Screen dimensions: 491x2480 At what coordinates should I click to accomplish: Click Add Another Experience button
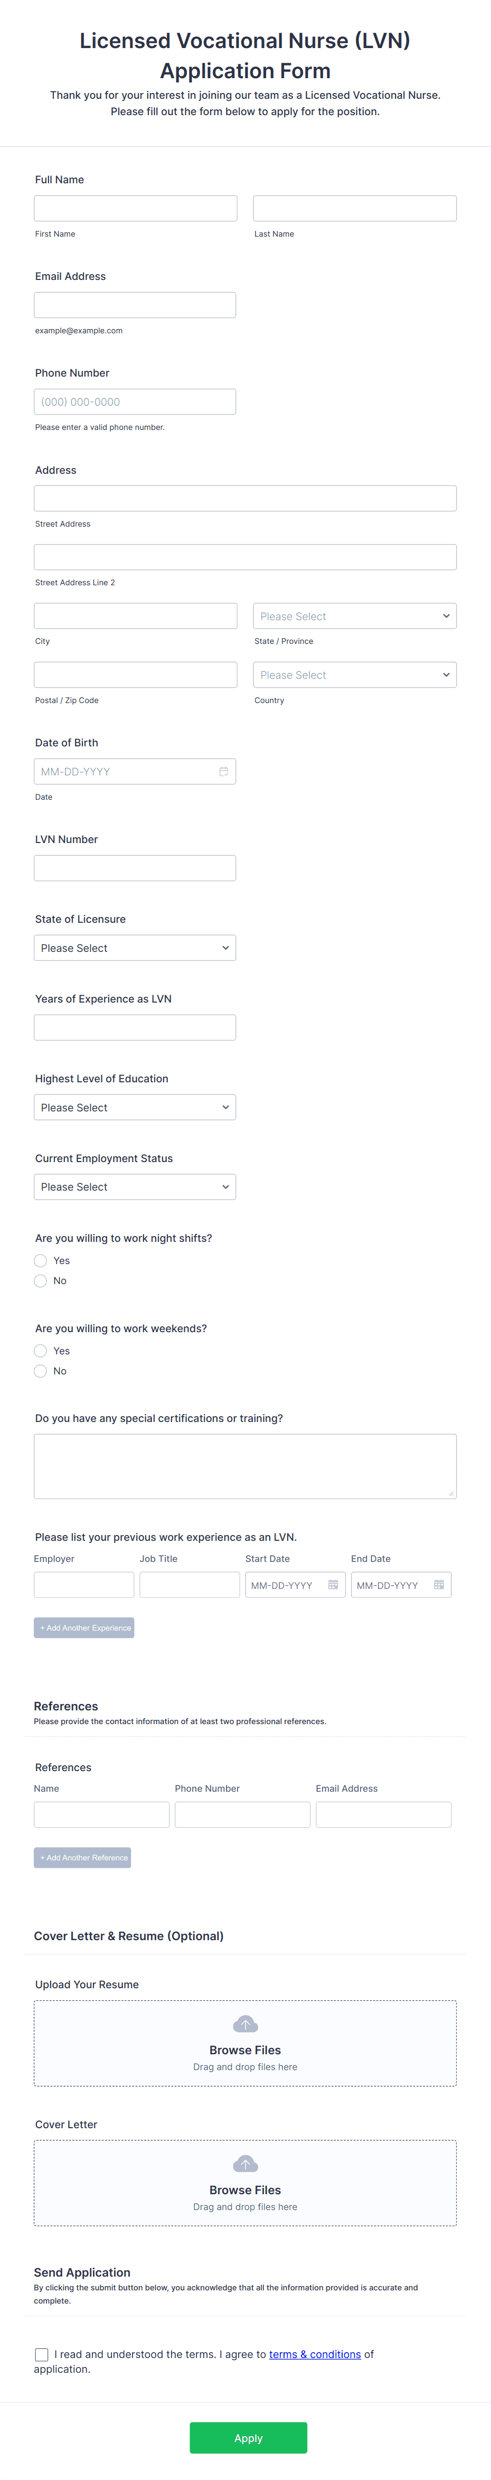coord(84,1628)
